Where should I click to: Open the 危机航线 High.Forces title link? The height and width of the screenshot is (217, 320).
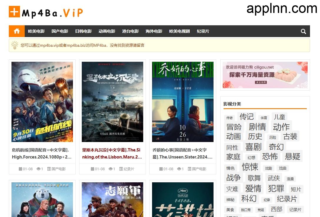pos(42,153)
